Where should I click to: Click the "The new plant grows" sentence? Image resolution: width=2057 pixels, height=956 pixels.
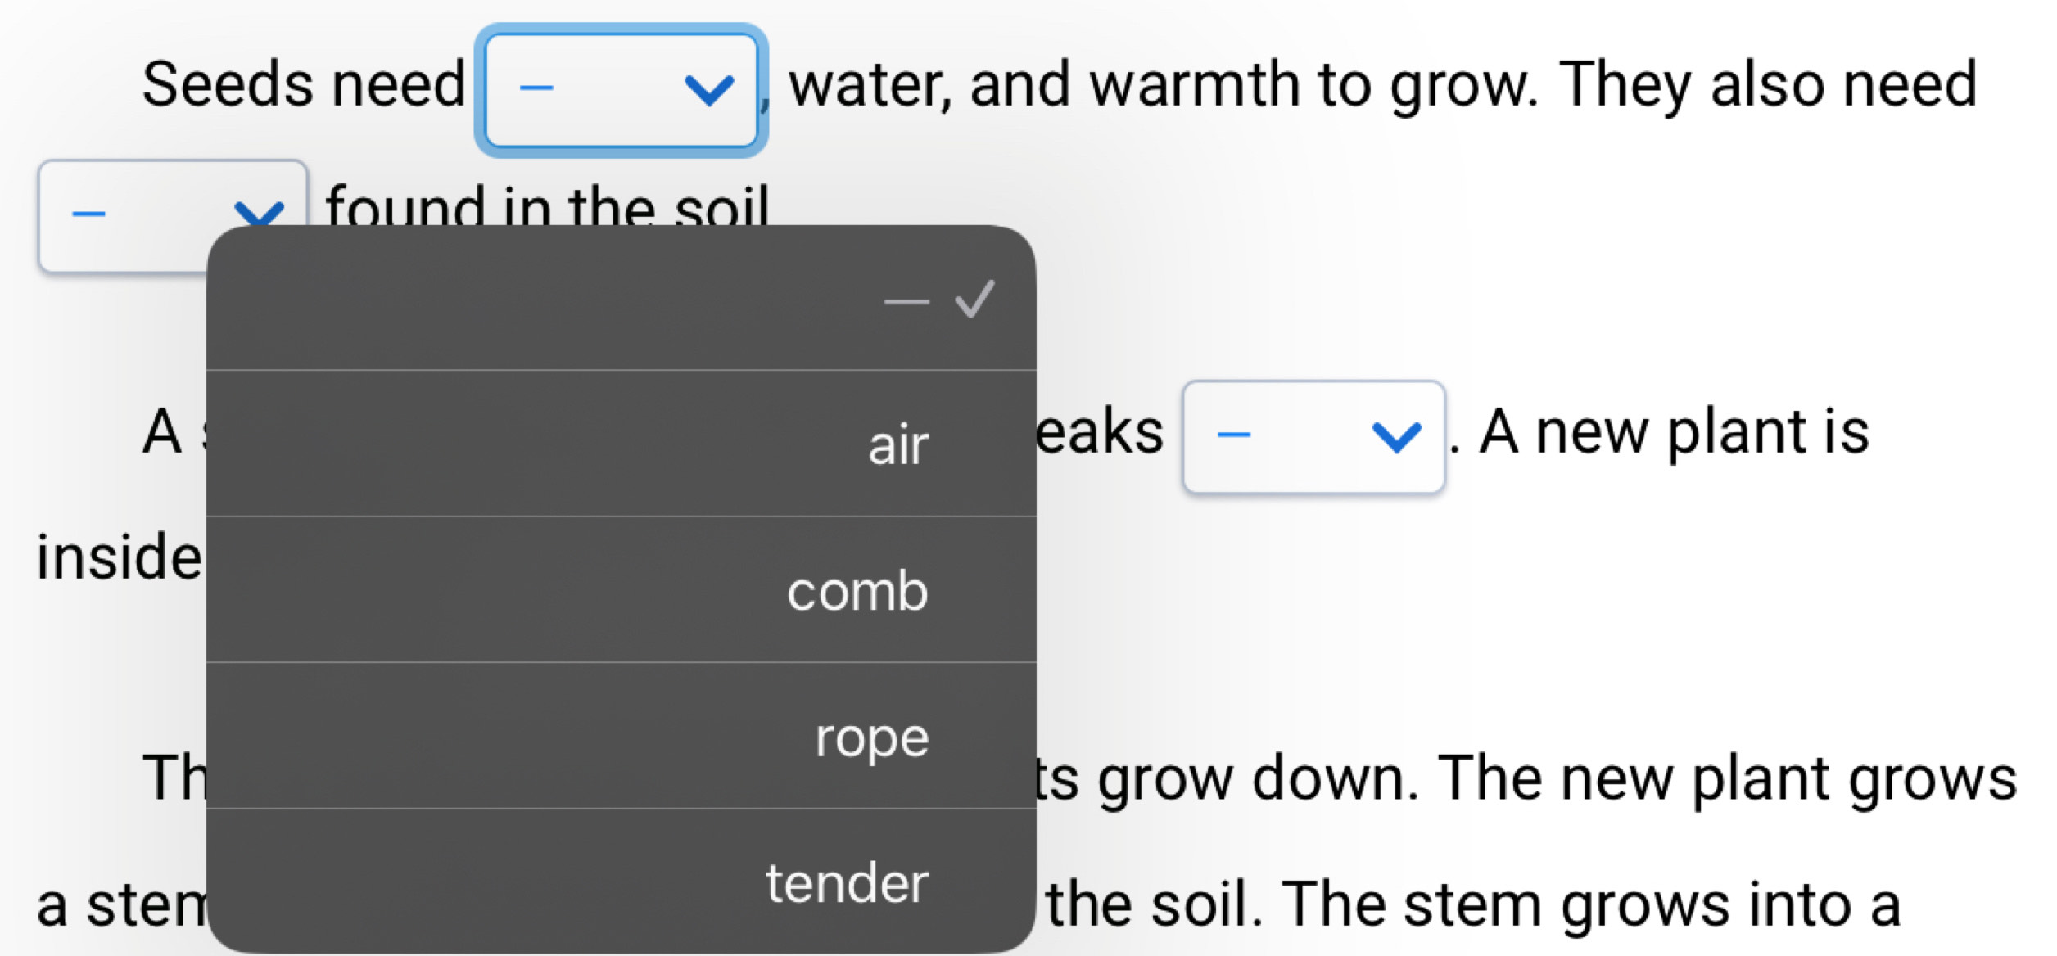(1726, 779)
